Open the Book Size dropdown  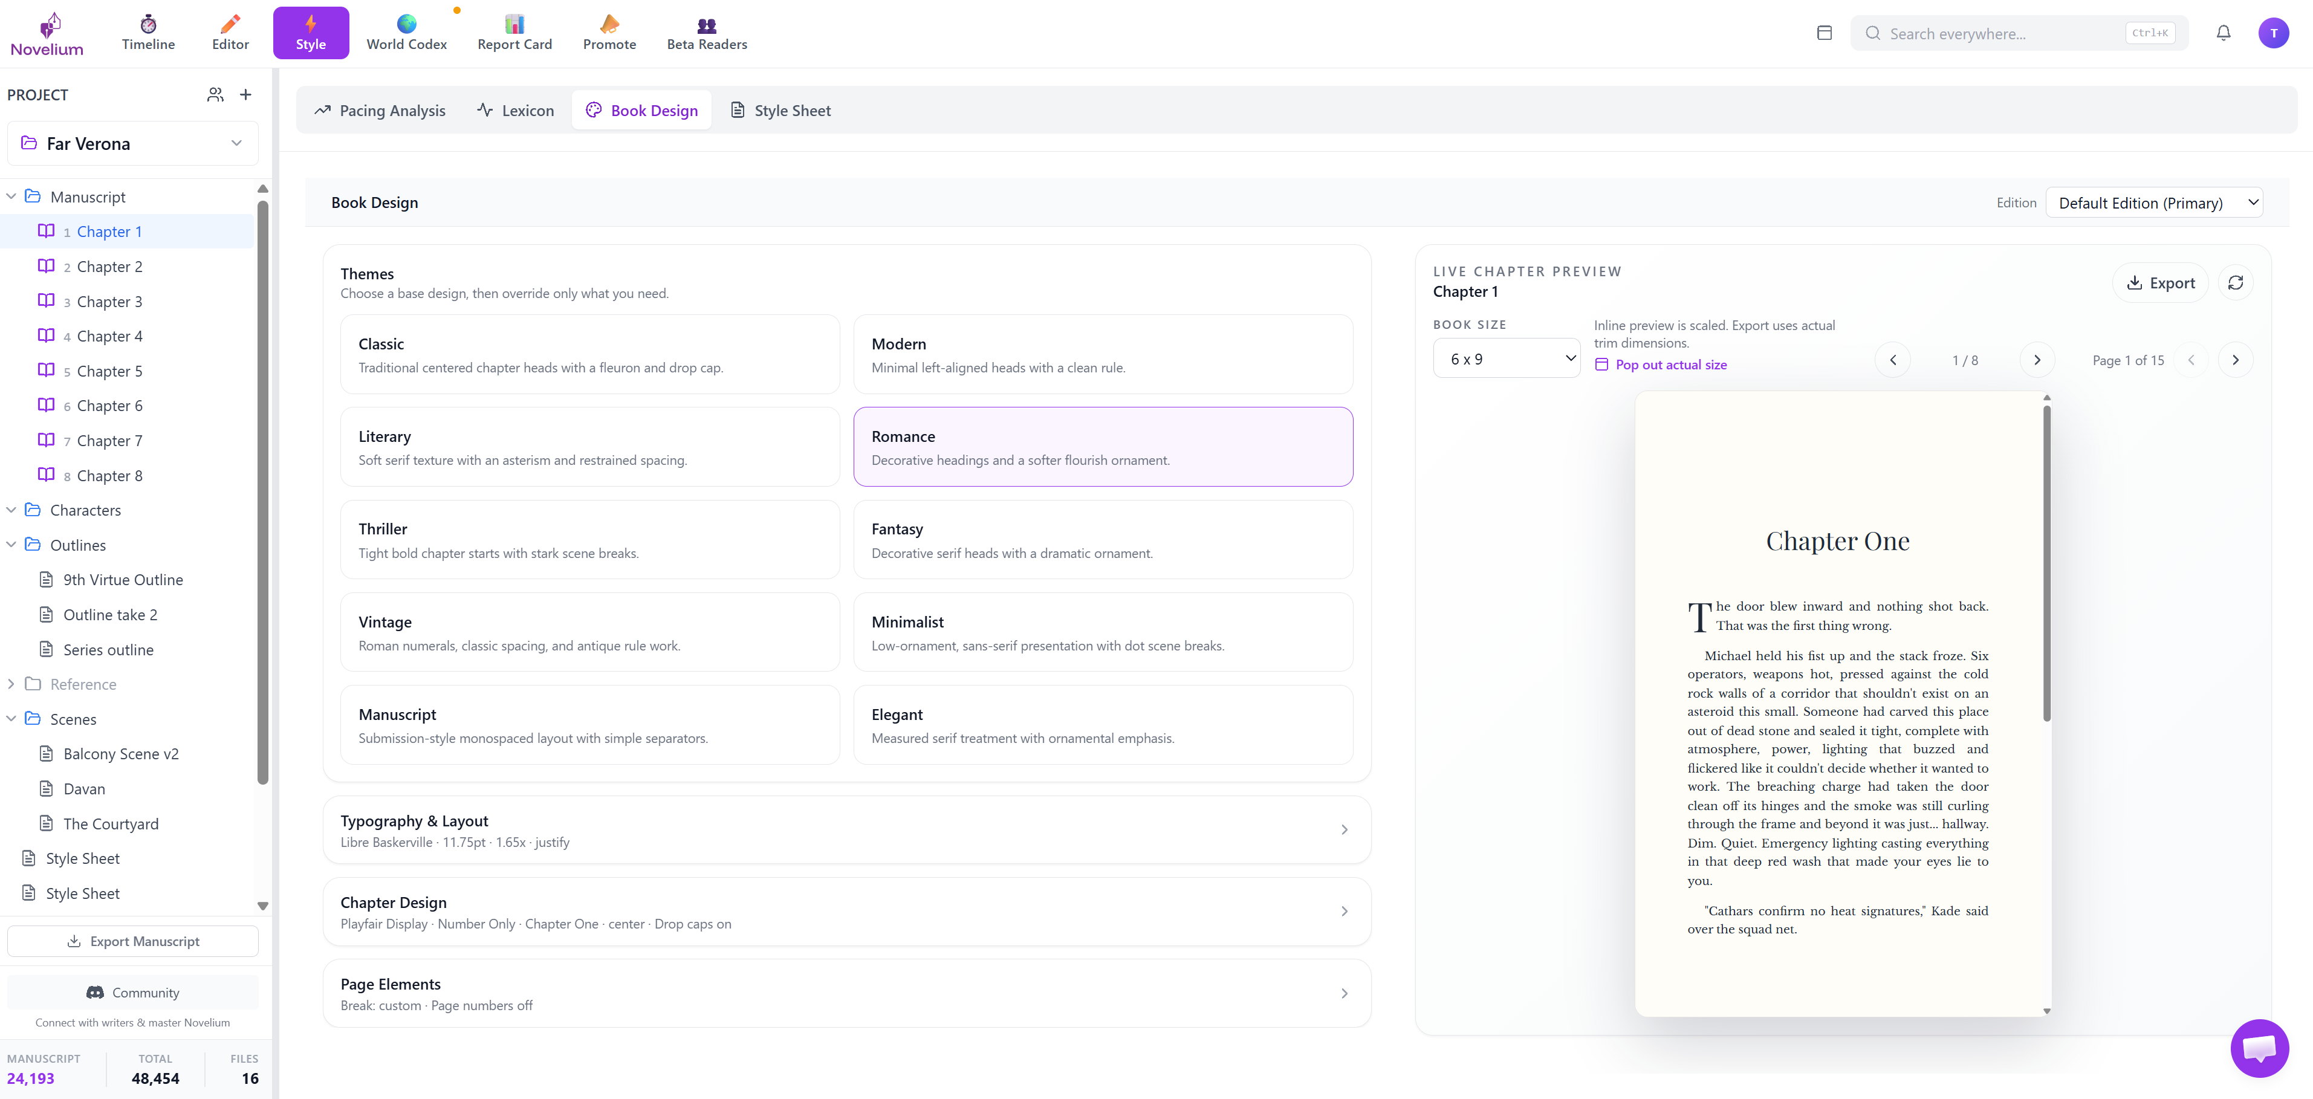(1508, 357)
